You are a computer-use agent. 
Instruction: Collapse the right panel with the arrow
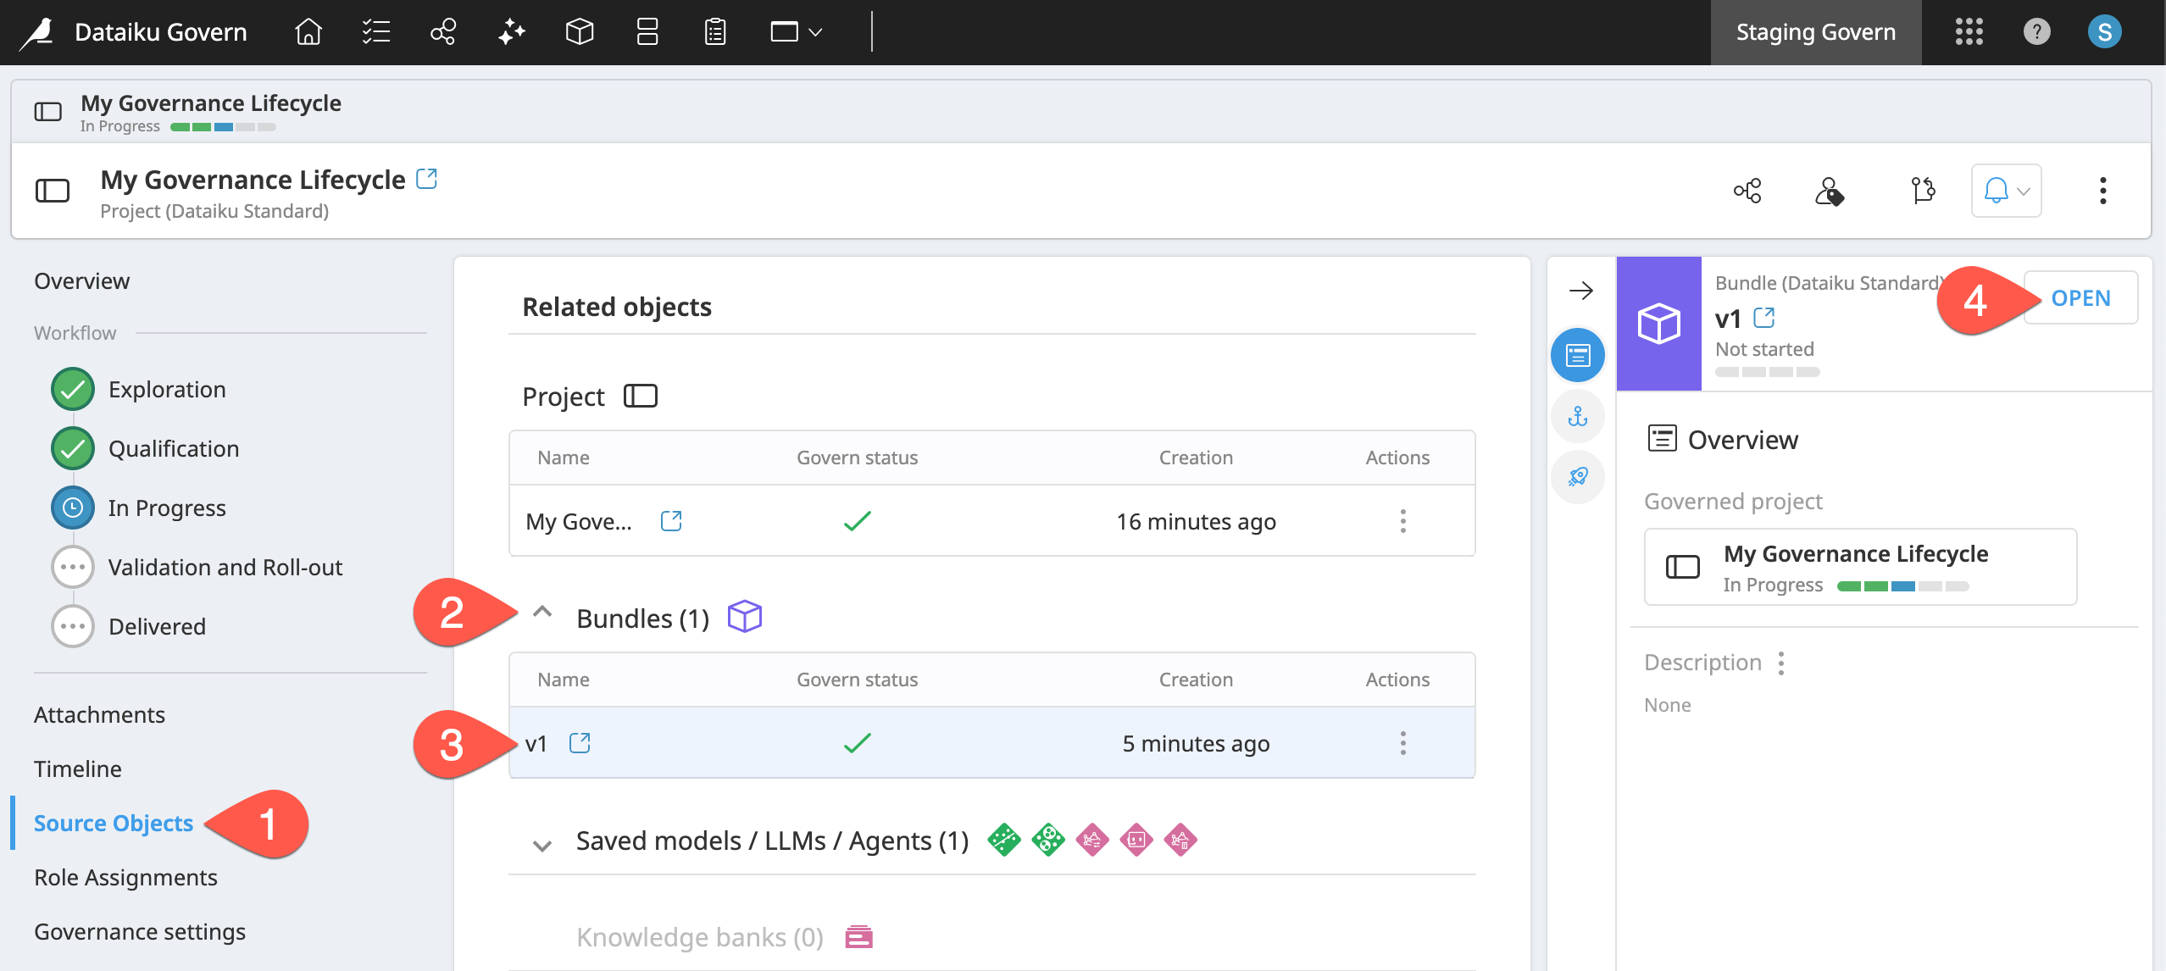(1580, 291)
